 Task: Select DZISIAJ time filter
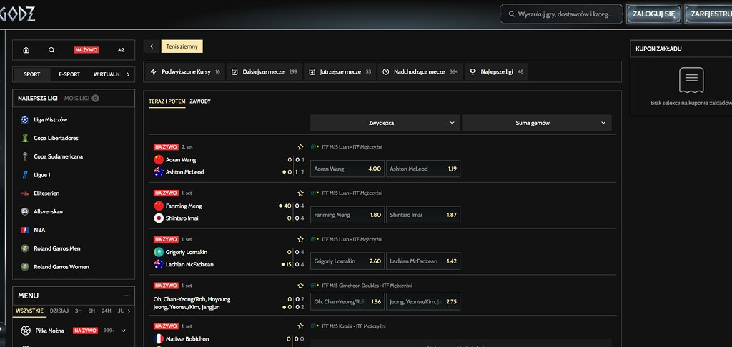point(59,311)
